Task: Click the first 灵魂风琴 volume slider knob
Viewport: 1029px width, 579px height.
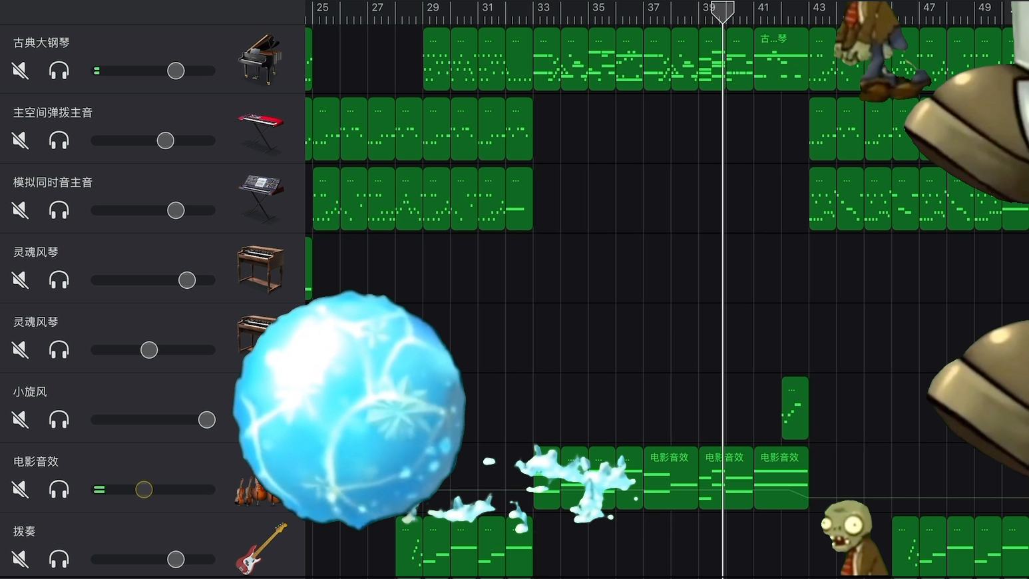Action: [187, 280]
